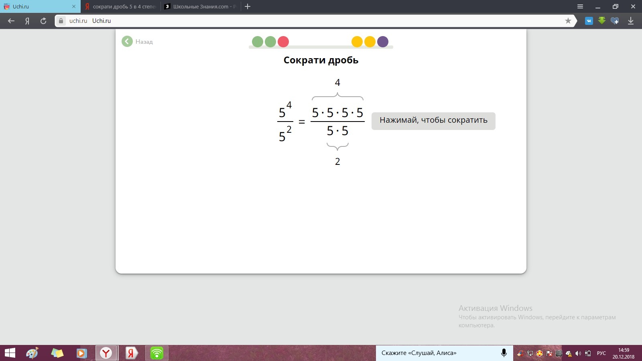Select the red progress dot
642x361 pixels.
point(283,42)
